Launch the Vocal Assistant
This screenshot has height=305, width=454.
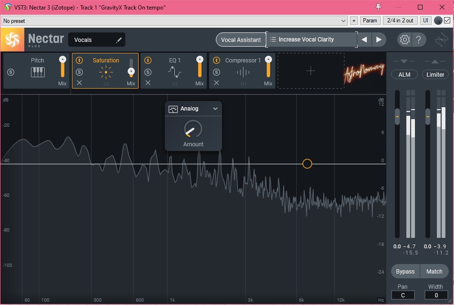[x=241, y=40]
